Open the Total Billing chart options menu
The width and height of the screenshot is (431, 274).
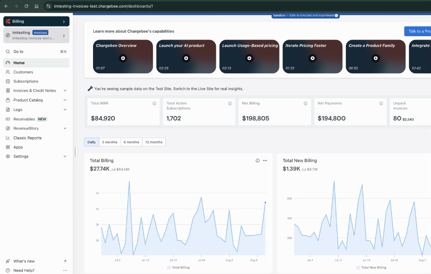(x=265, y=161)
